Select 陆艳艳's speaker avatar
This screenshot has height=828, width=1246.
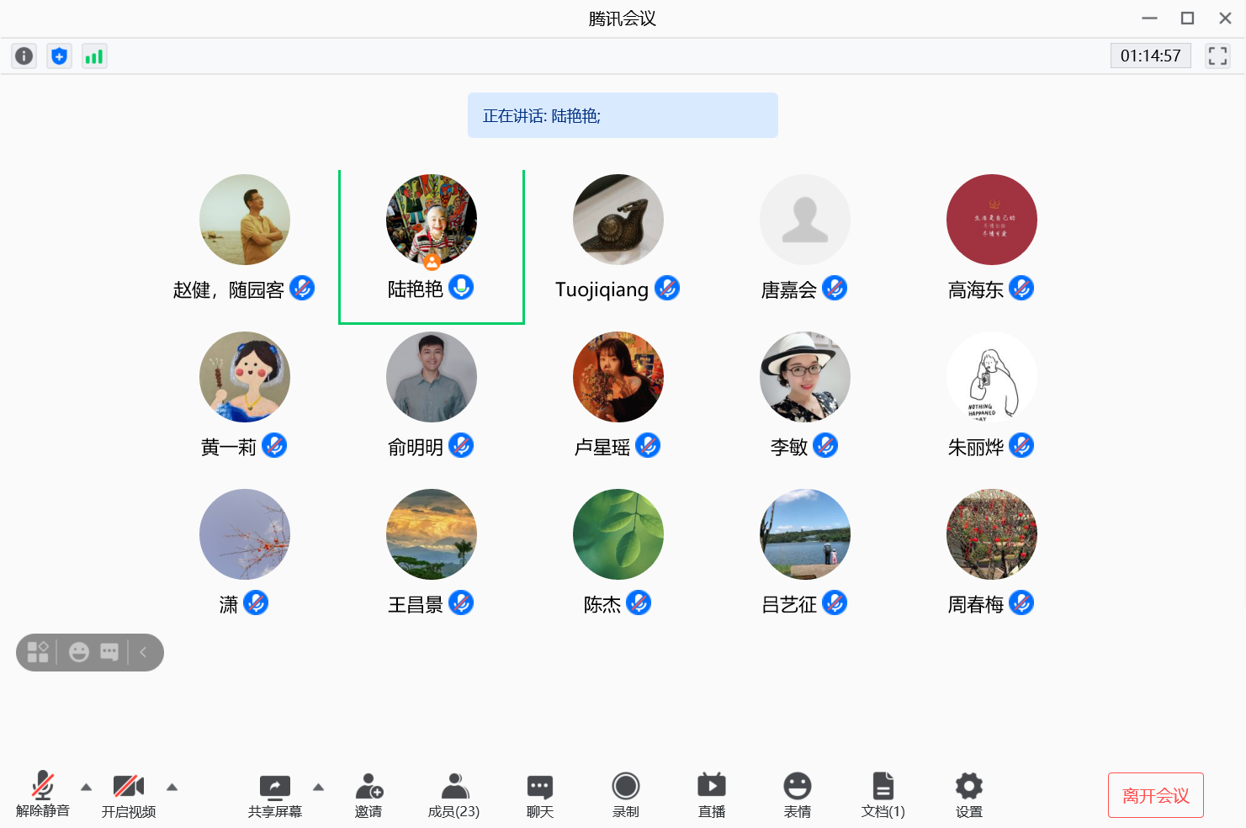tap(432, 220)
